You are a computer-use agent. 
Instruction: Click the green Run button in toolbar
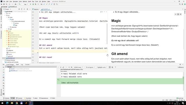tap(31, 4)
